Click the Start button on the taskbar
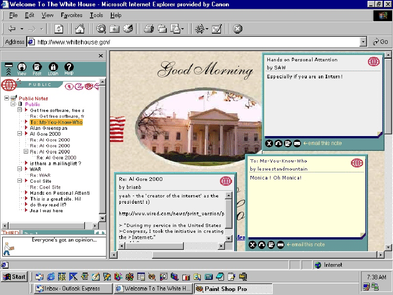This screenshot has width=393, height=295. point(14,277)
